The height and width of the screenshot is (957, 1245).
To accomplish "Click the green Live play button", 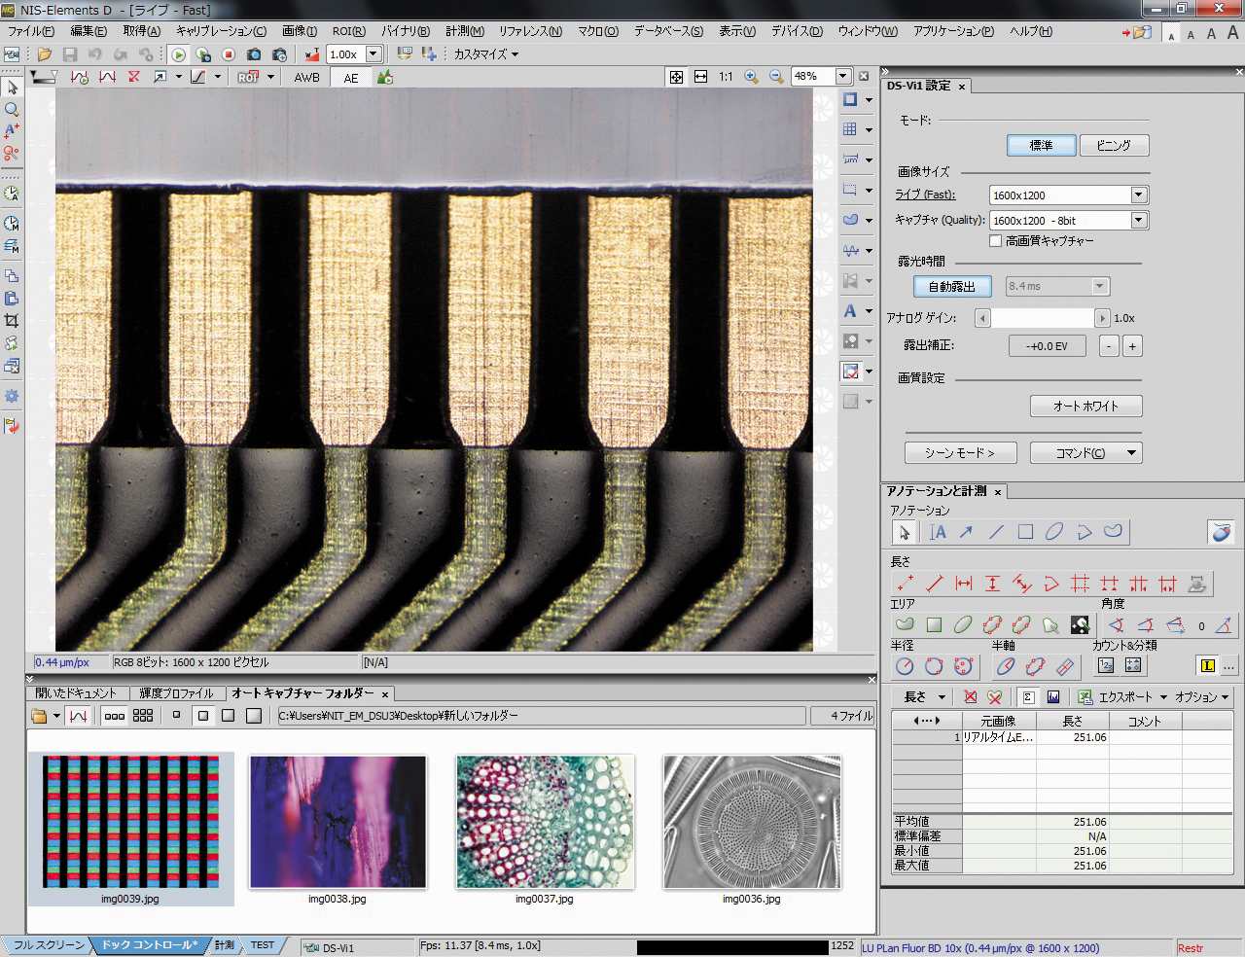I will coord(178,54).
